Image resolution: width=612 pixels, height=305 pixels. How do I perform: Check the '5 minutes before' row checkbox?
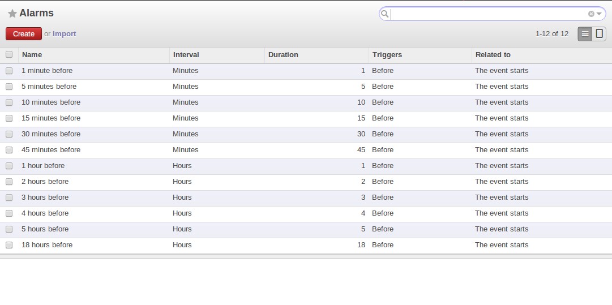(9, 87)
